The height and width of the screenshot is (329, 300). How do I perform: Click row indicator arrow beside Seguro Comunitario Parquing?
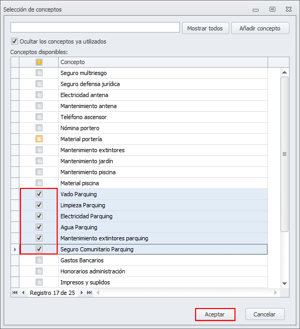pyautogui.click(x=15, y=249)
